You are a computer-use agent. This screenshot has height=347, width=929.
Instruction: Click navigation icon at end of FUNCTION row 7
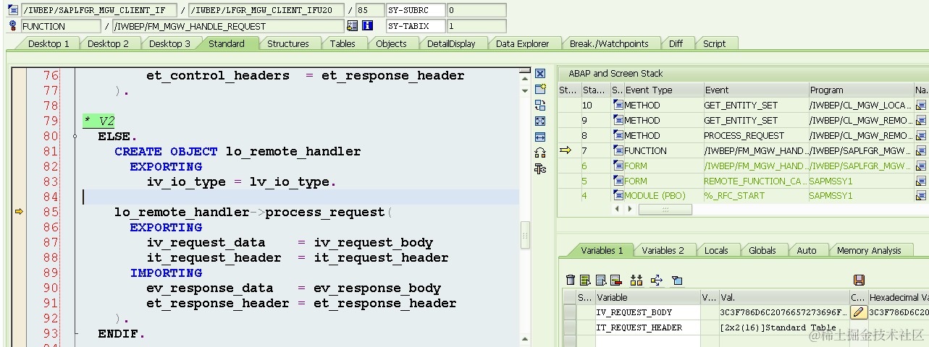click(x=921, y=151)
